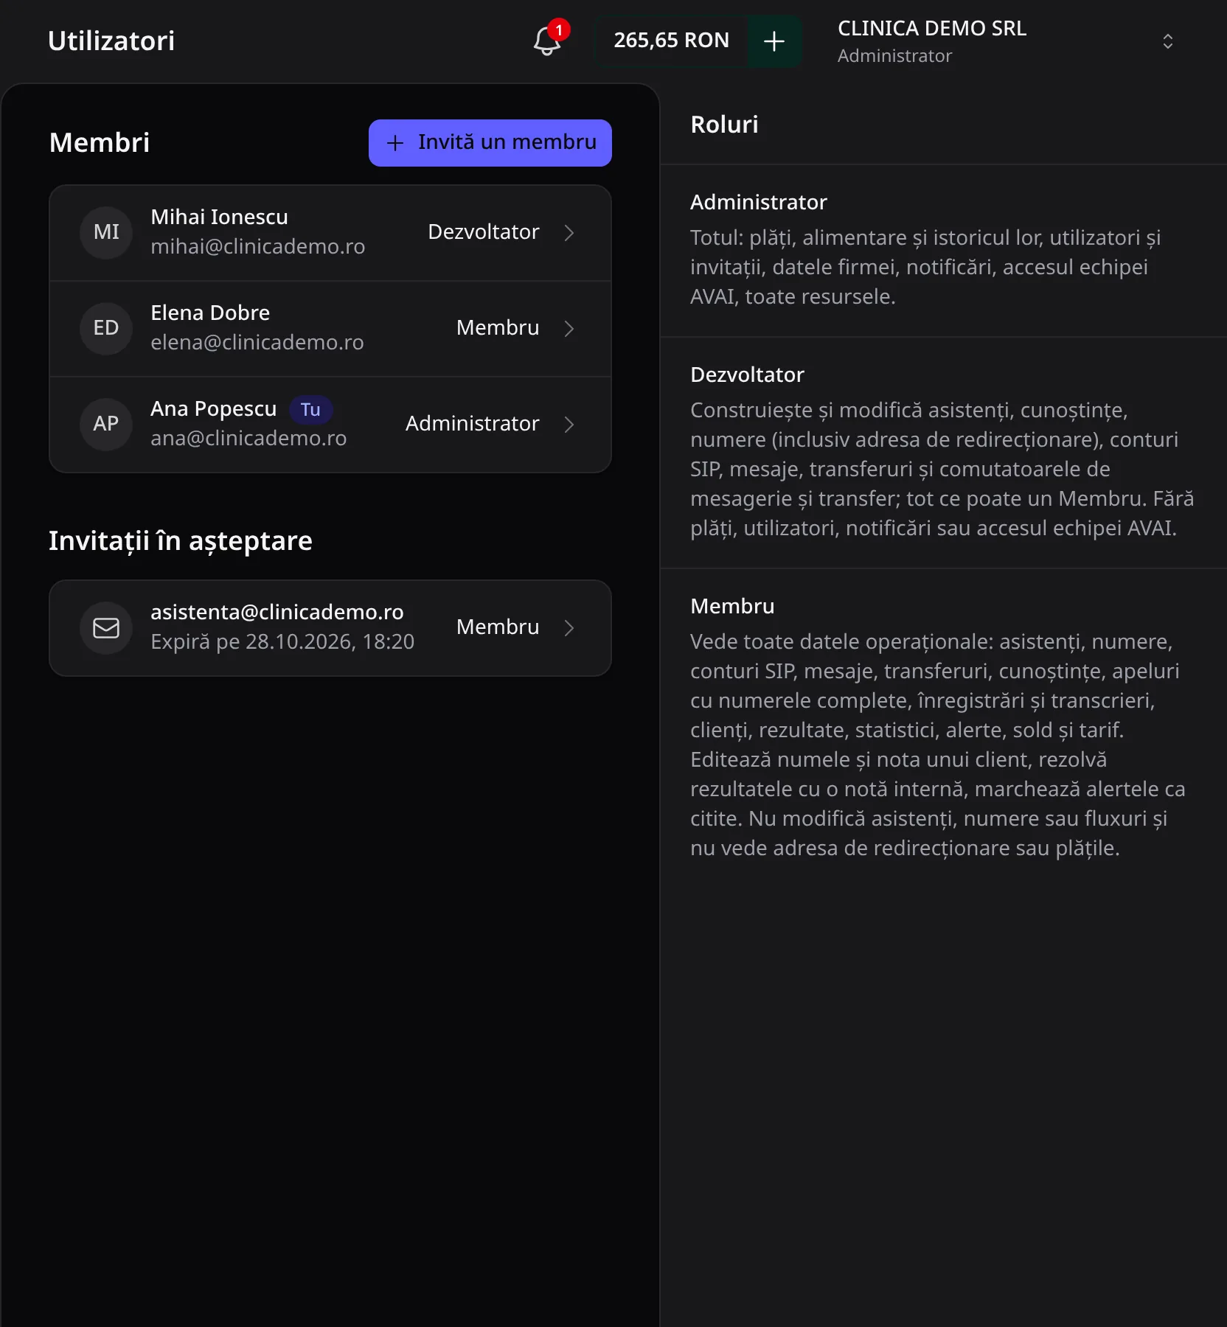Viewport: 1227px width, 1327px height.
Task: Click the red notification count badge
Action: point(559,30)
